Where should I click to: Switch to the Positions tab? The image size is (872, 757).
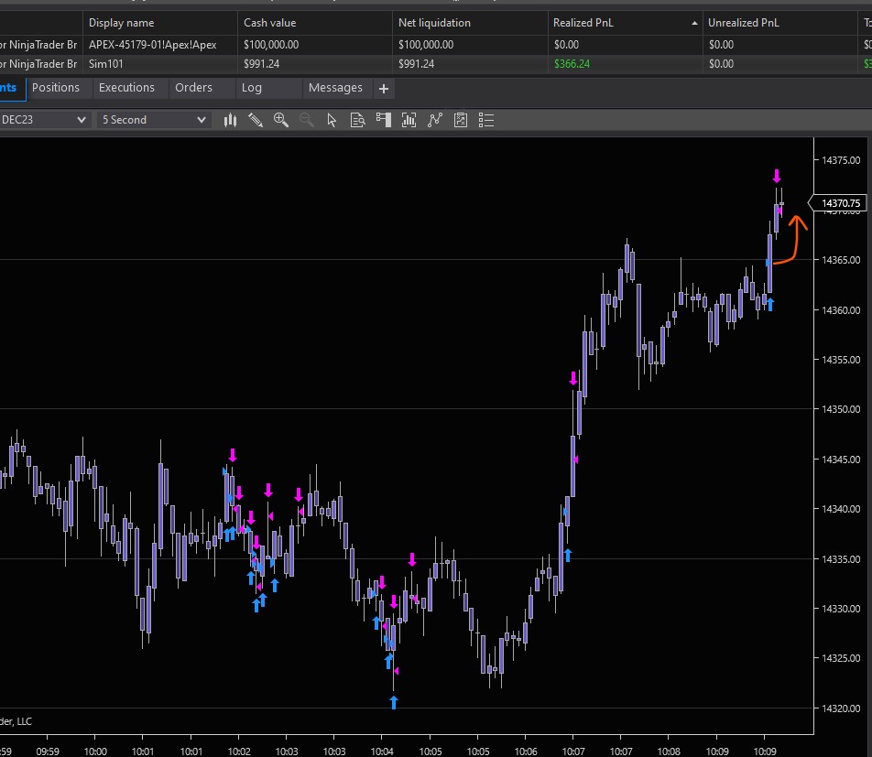click(56, 88)
